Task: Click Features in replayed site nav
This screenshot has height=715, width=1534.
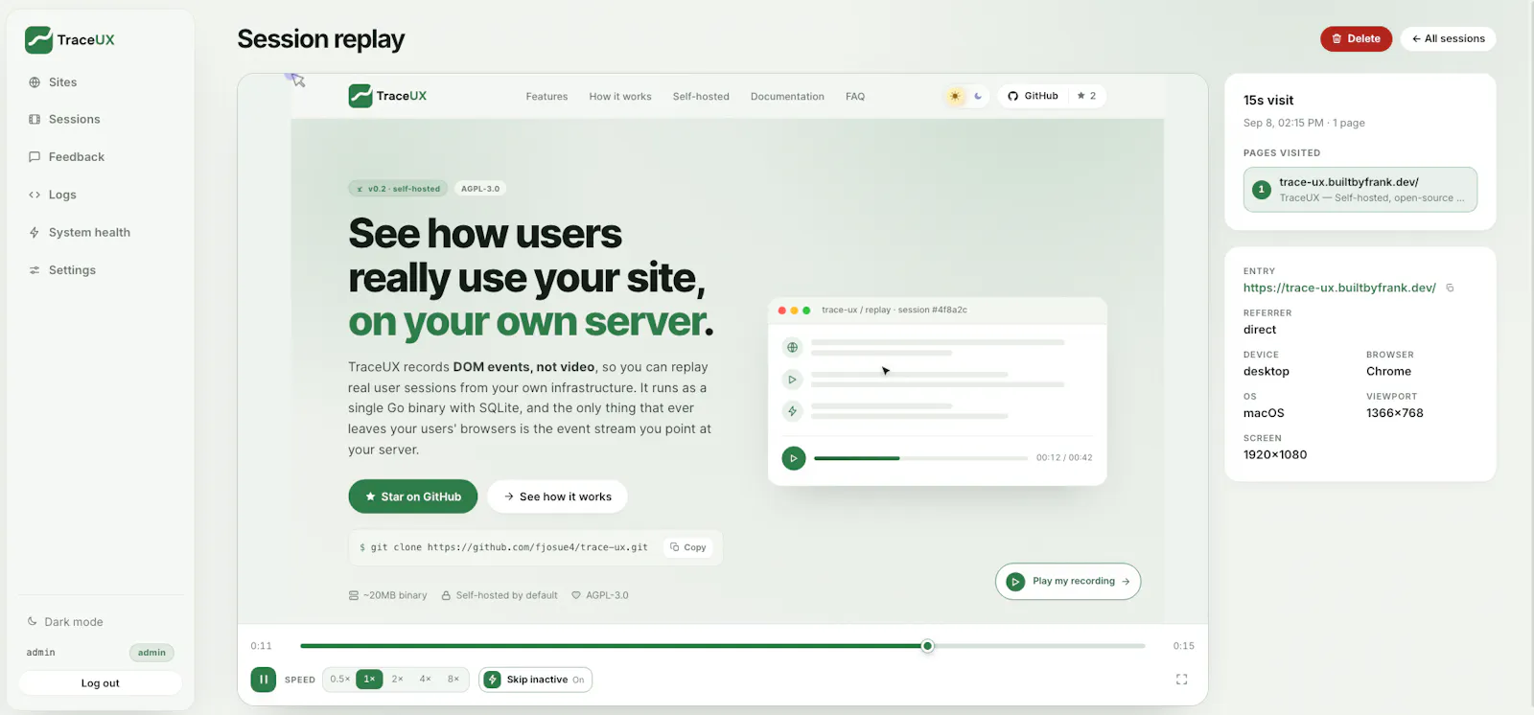Action: pyautogui.click(x=546, y=97)
